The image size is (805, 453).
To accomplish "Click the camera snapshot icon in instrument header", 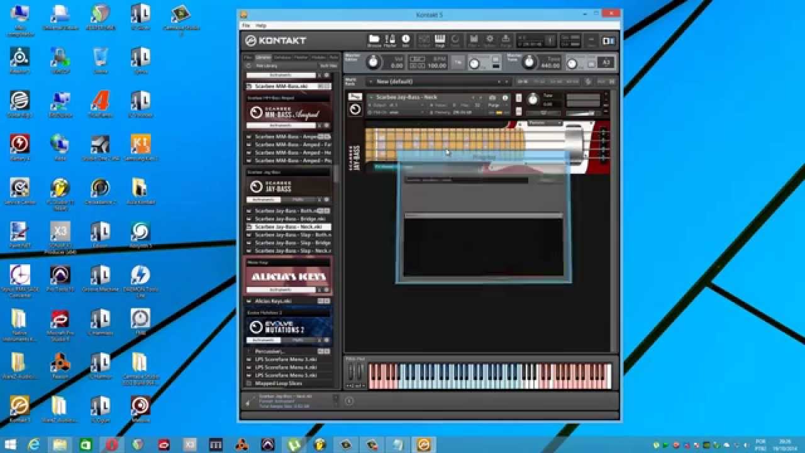I will click(x=492, y=98).
